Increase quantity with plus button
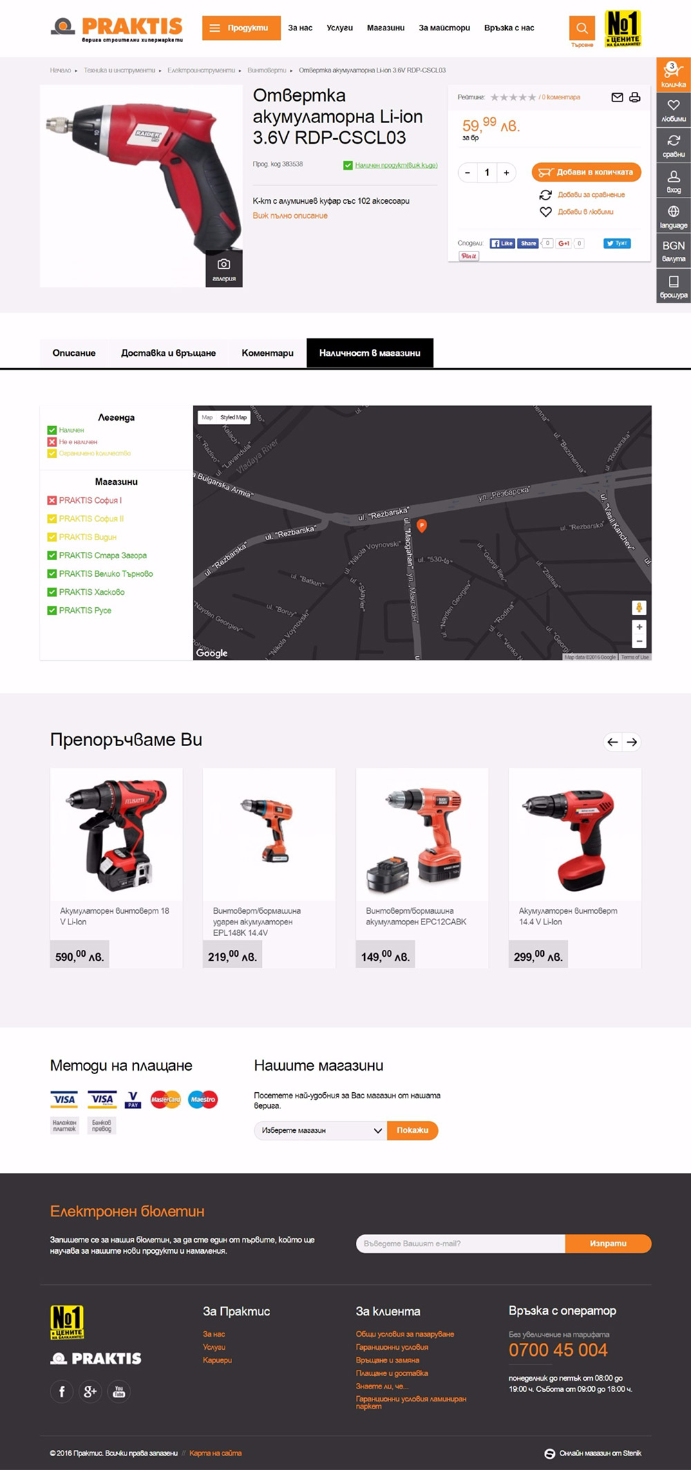Viewport: 691px width, 1470px height. click(507, 173)
